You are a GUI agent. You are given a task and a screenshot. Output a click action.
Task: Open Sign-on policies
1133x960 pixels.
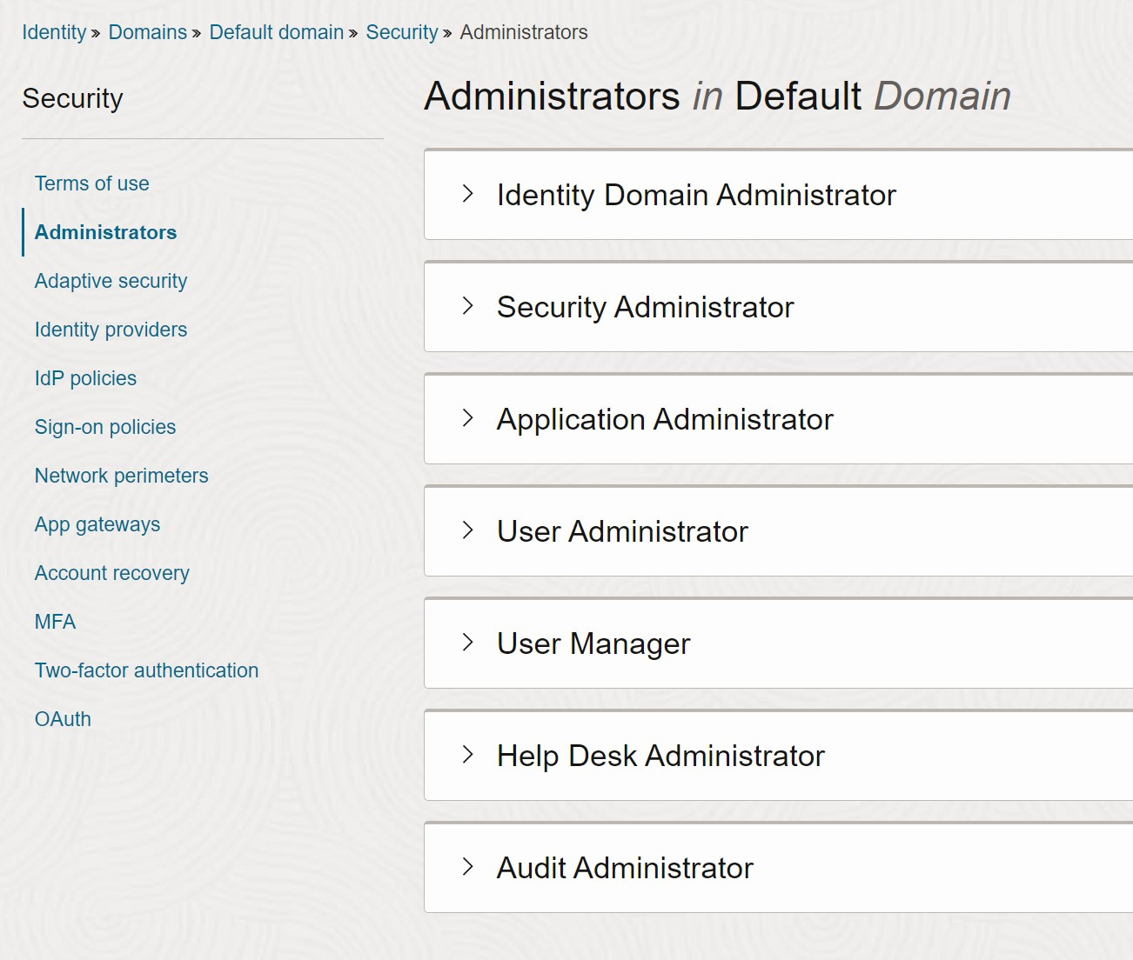click(105, 427)
